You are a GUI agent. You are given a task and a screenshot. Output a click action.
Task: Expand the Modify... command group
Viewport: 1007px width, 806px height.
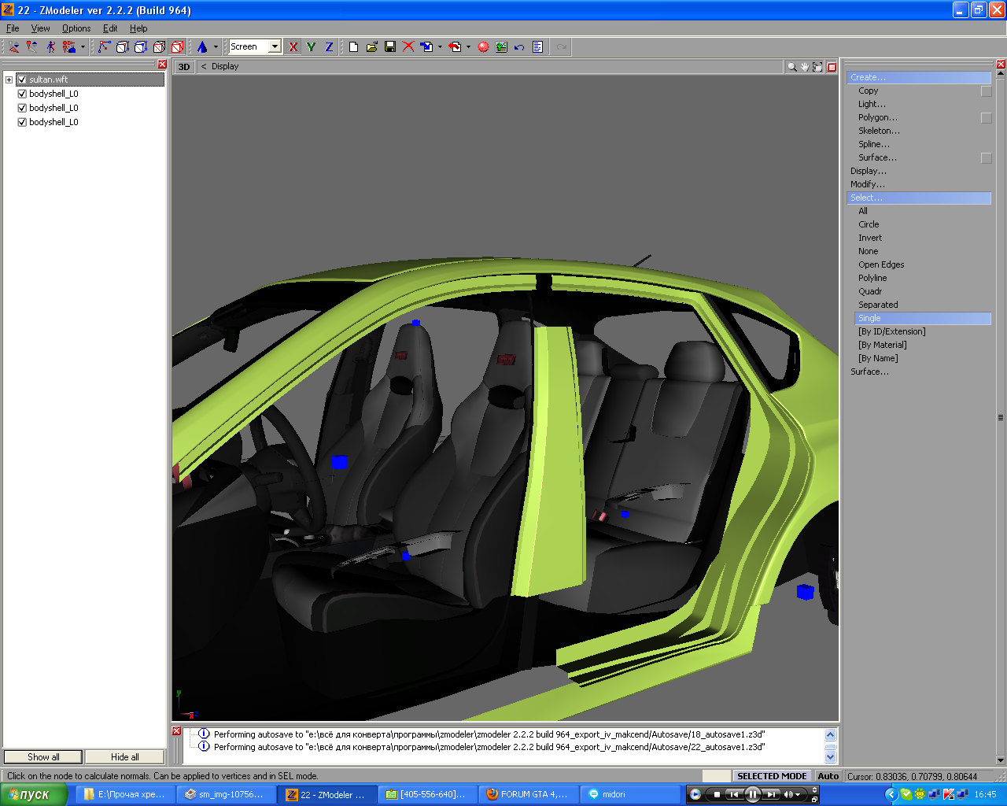click(x=867, y=184)
